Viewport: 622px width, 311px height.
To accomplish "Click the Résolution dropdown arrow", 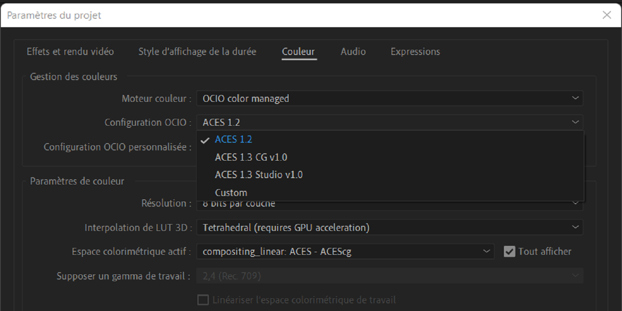I will click(x=576, y=204).
